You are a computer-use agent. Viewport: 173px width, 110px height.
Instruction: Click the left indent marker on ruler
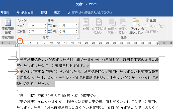[16, 45]
